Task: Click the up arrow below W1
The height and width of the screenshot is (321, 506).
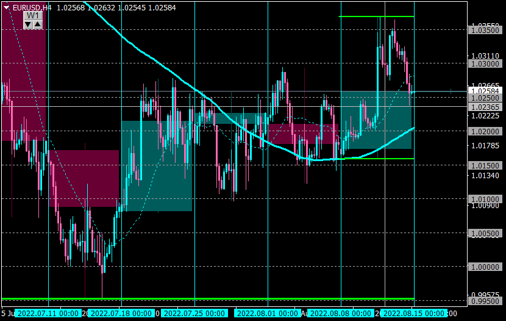Action: point(38,24)
